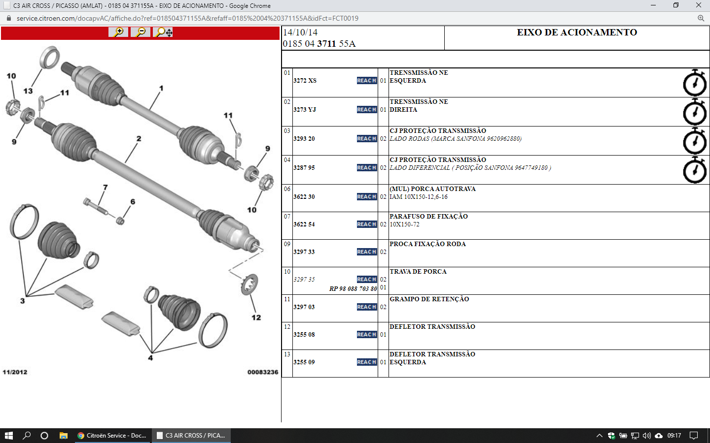
Task: Click REACH badge next to part 3622 54
Action: 366,224
